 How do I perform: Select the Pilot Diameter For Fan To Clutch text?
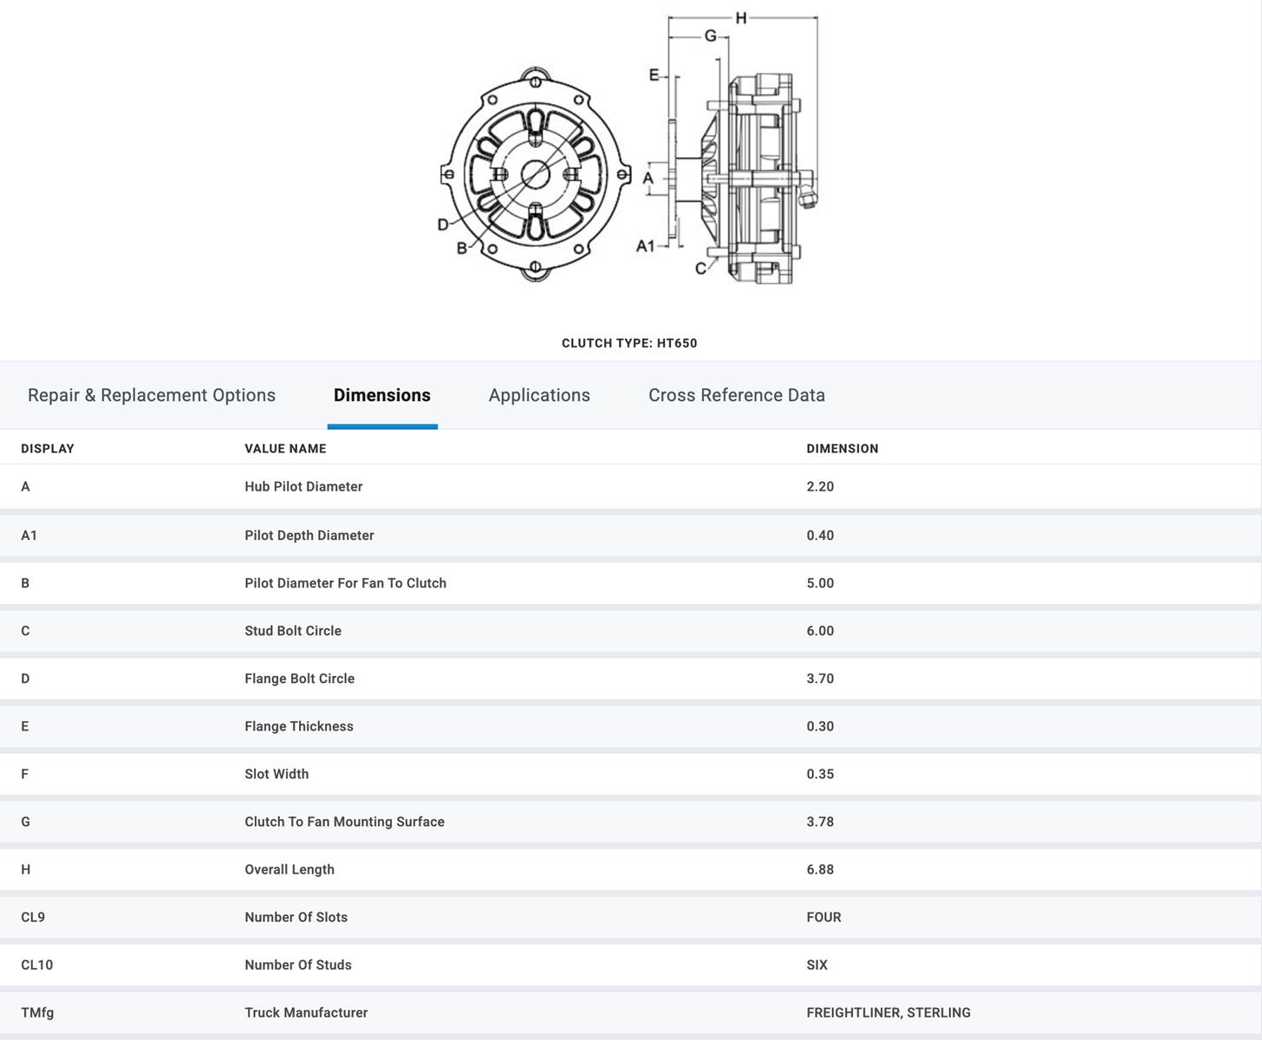tap(345, 583)
